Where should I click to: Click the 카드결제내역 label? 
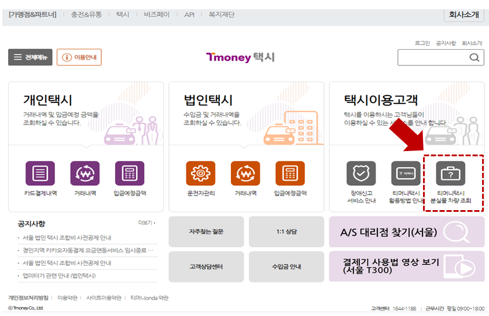point(41,193)
